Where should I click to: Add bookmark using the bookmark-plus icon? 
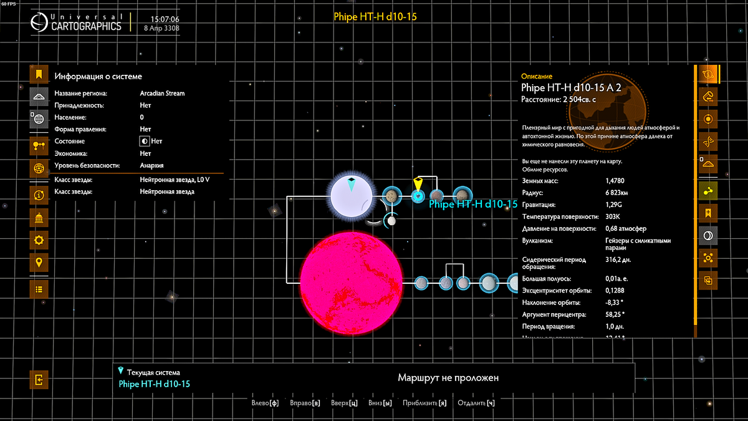[x=708, y=213]
